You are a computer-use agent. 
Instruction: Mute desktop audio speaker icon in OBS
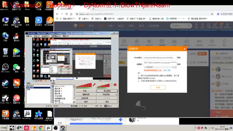pos(115,85)
